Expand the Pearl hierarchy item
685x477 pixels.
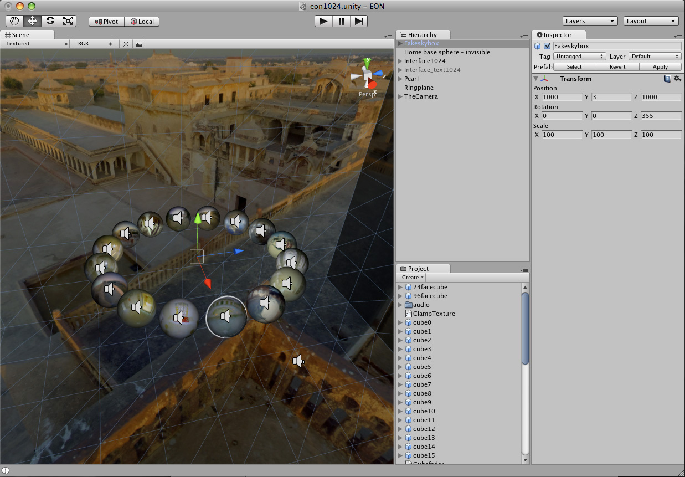(x=400, y=79)
